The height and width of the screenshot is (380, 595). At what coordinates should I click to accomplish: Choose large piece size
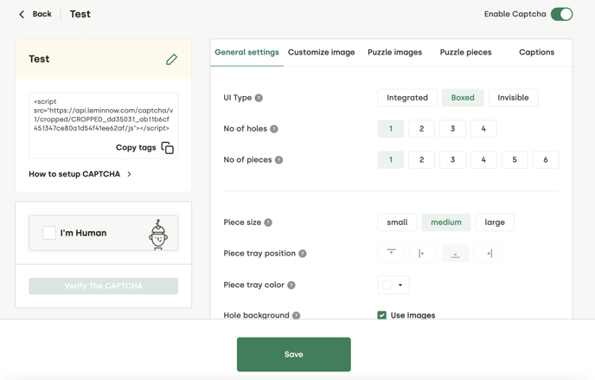click(495, 222)
